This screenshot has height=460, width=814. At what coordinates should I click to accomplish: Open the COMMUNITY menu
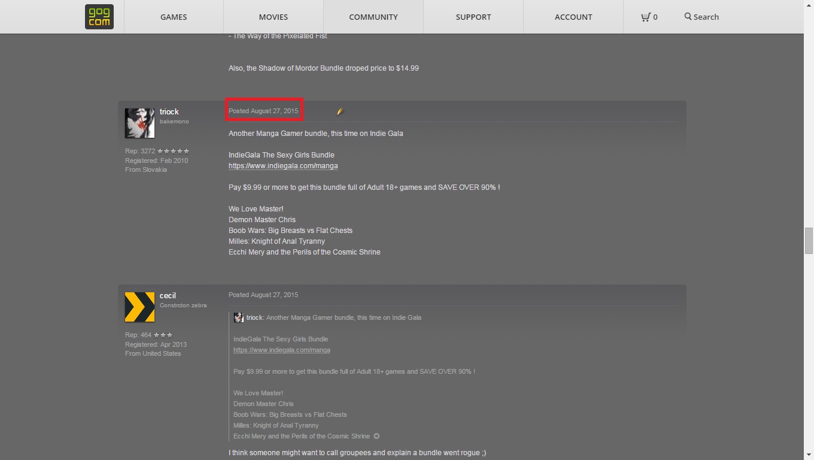pos(373,17)
